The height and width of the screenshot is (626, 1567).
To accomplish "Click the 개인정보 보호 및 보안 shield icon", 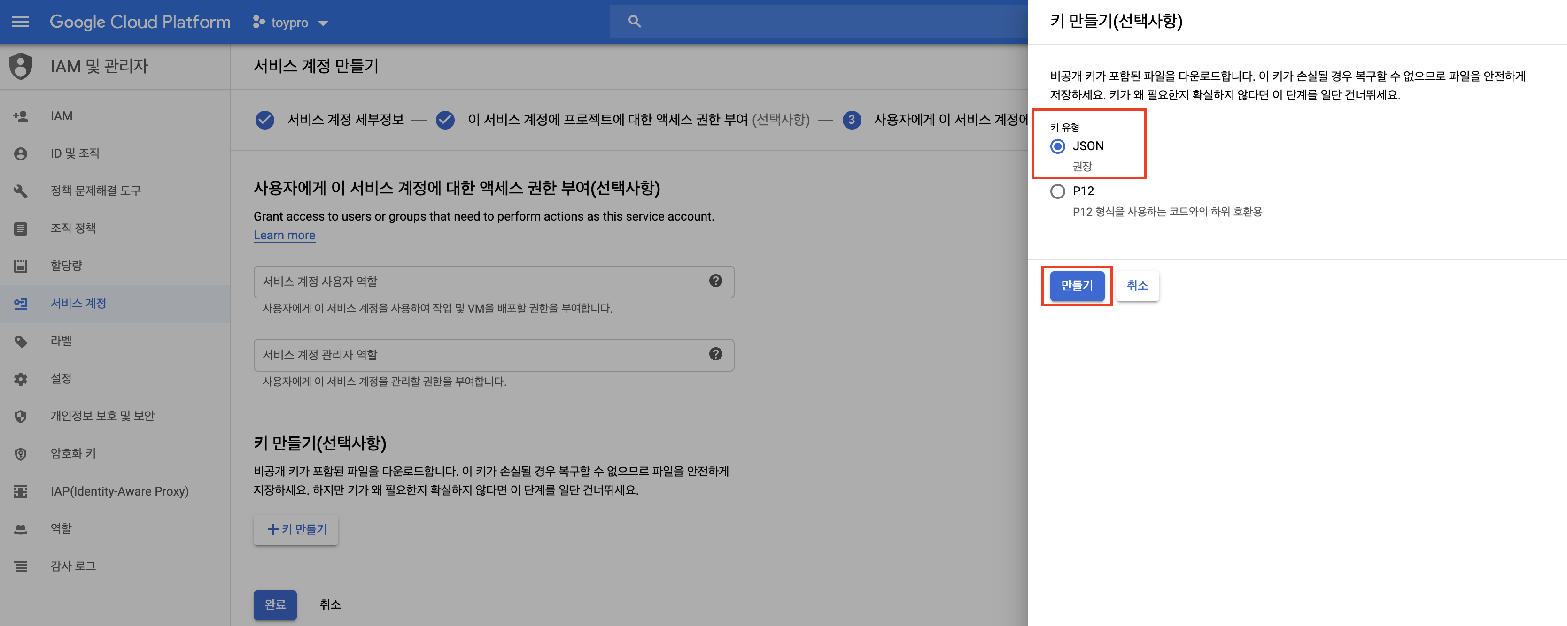I will coord(21,416).
